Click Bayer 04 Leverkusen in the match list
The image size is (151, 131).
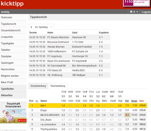59,61
